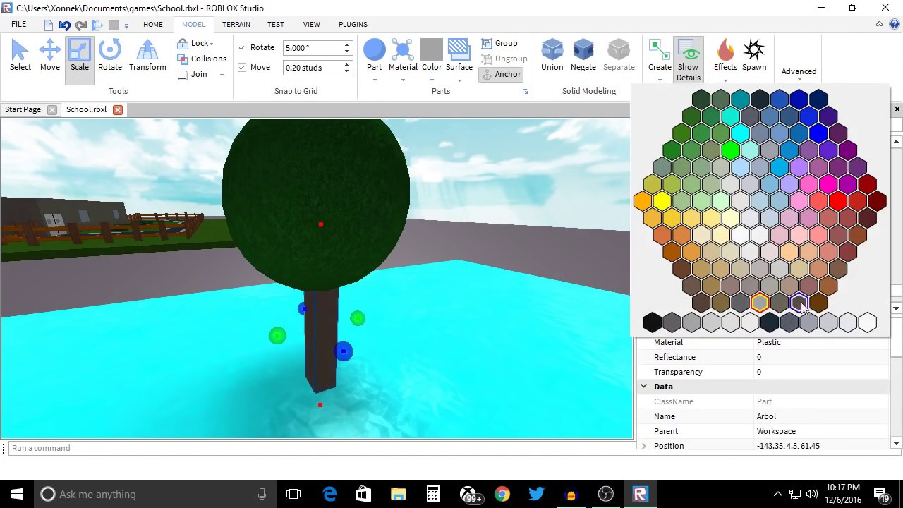Click the Anchor button
The image size is (903, 508).
click(x=501, y=74)
